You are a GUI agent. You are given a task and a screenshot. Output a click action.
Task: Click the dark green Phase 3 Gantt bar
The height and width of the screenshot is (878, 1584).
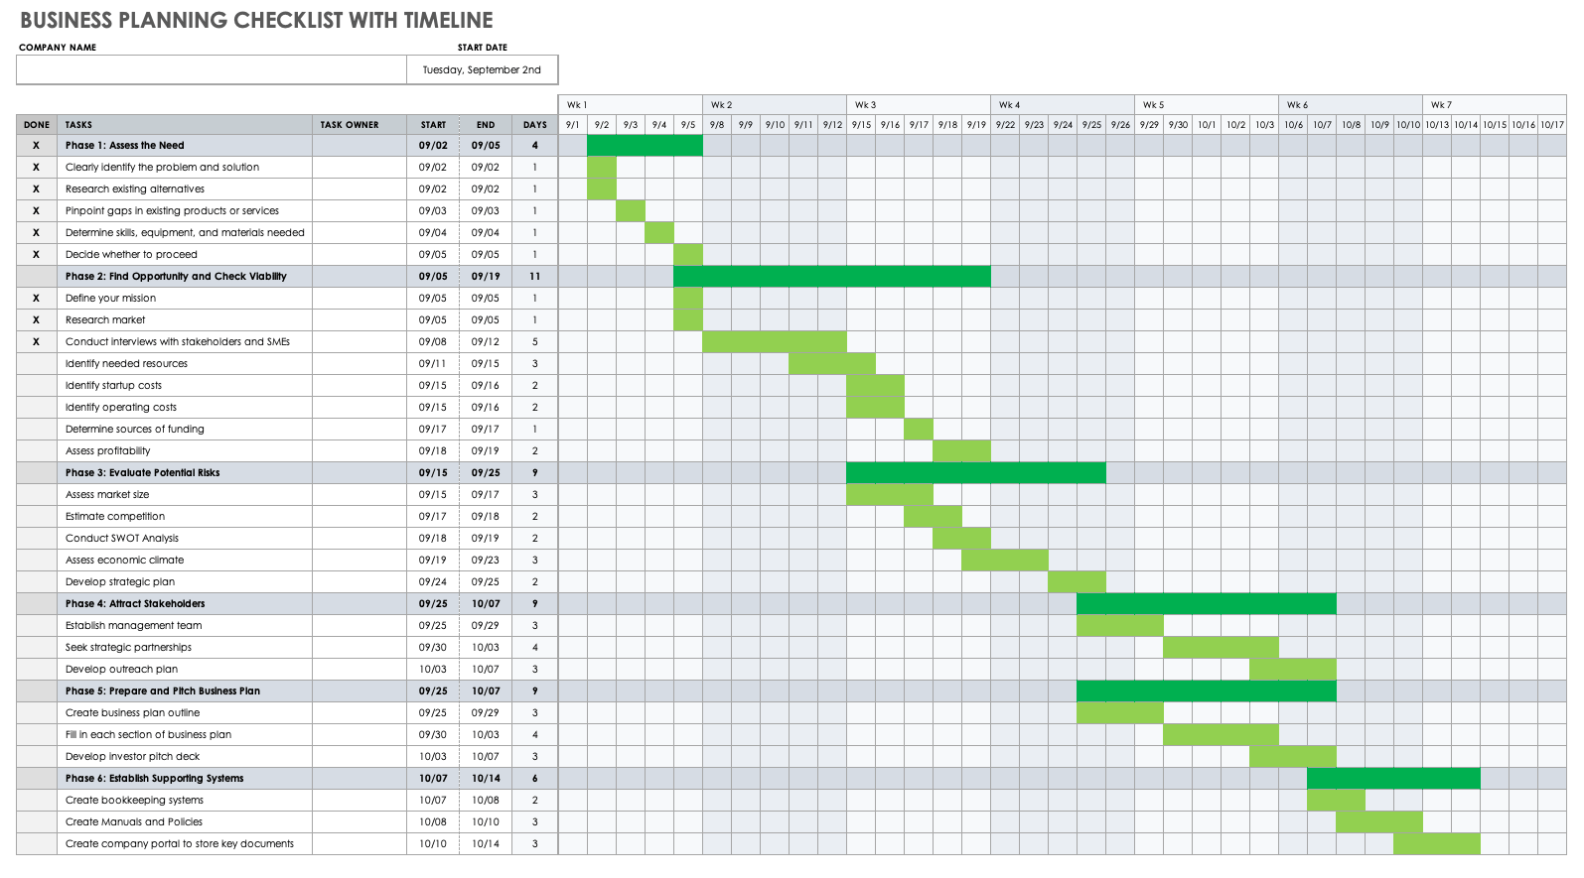click(x=976, y=473)
